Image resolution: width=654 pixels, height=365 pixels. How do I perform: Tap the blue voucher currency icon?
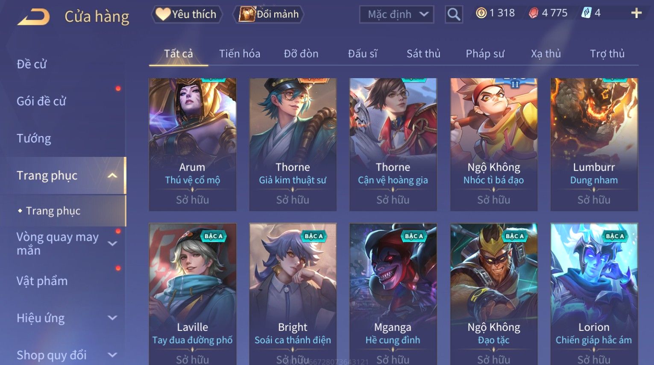click(x=587, y=13)
